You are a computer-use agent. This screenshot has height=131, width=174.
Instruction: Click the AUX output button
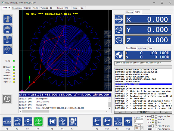coord(8,50)
